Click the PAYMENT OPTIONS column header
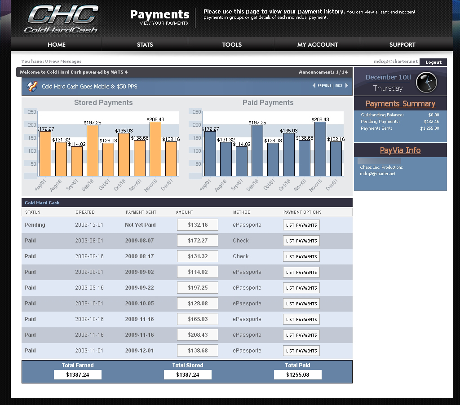Image resolution: width=460 pixels, height=405 pixels. tap(302, 212)
